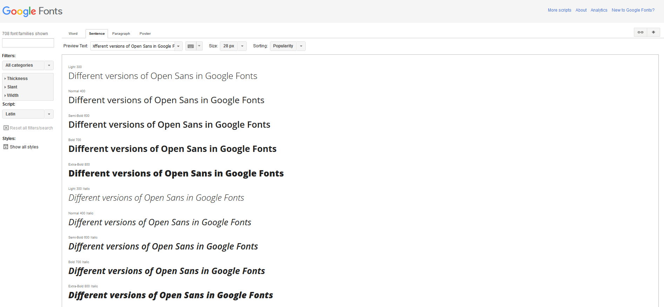Open the More scripts link
Screen dimensions: 664x307
tap(560, 10)
